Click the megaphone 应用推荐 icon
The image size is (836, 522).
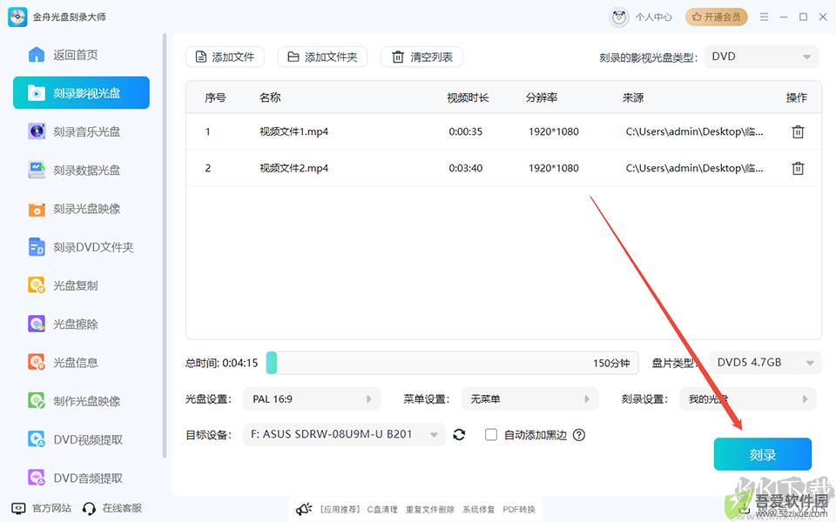click(x=303, y=509)
